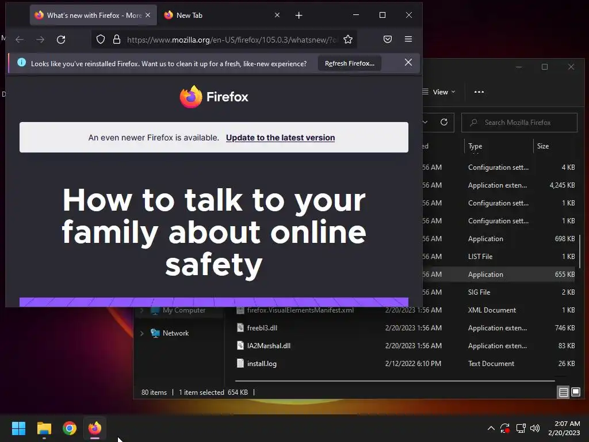589x442 pixels.
Task: Open File Explorer from taskbar
Action: click(x=44, y=428)
